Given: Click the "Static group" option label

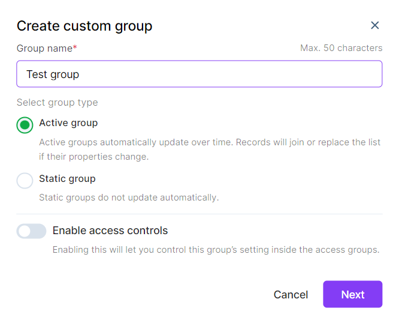Looking at the screenshot, I should pyautogui.click(x=67, y=179).
